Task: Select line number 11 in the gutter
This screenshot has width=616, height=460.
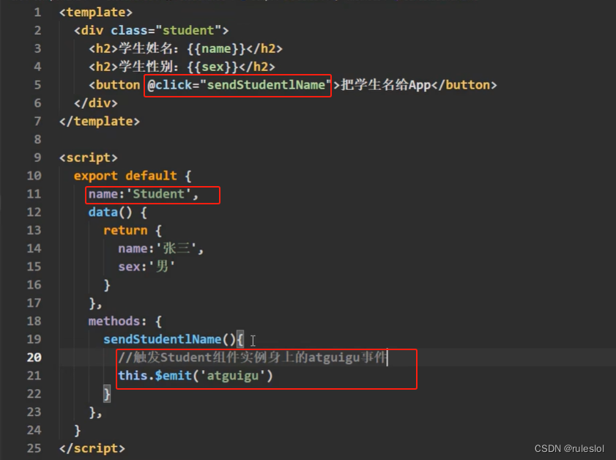Action: click(34, 193)
